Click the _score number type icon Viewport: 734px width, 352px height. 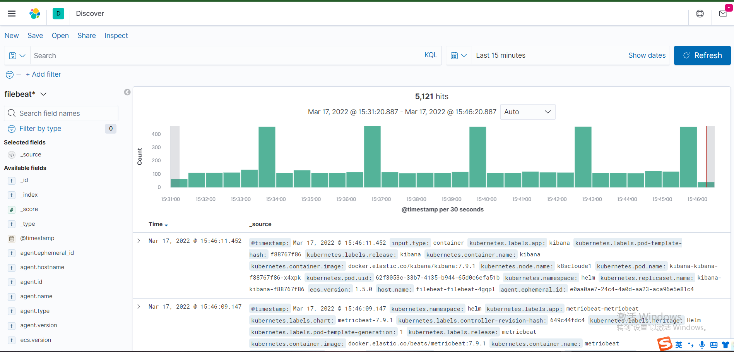pos(12,210)
